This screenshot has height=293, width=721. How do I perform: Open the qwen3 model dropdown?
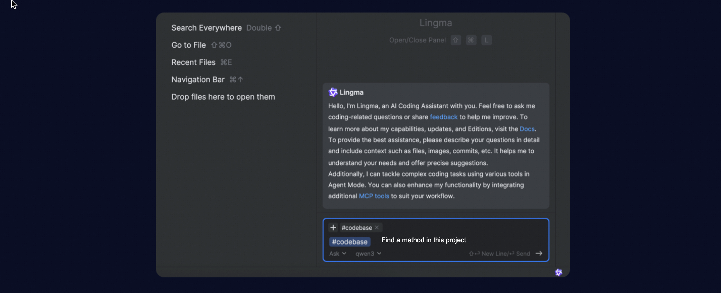point(368,254)
